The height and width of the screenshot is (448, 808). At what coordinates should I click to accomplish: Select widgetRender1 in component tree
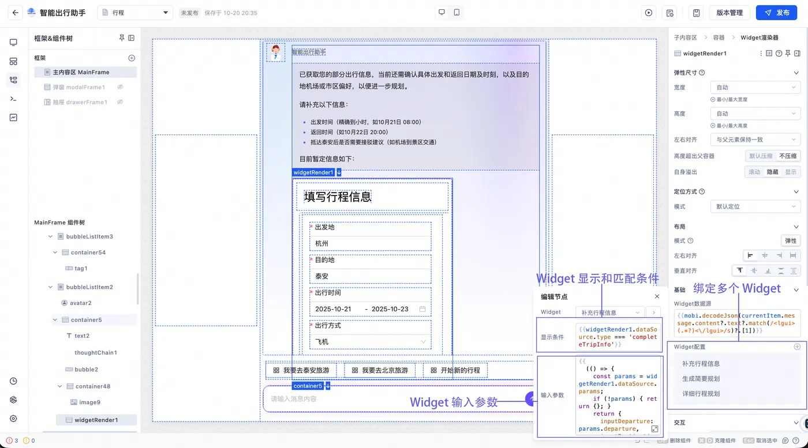coord(96,420)
